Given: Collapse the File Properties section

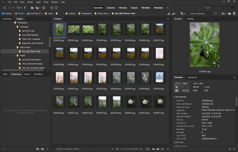Looking at the screenshot, I should pyautogui.click(x=174, y=97).
